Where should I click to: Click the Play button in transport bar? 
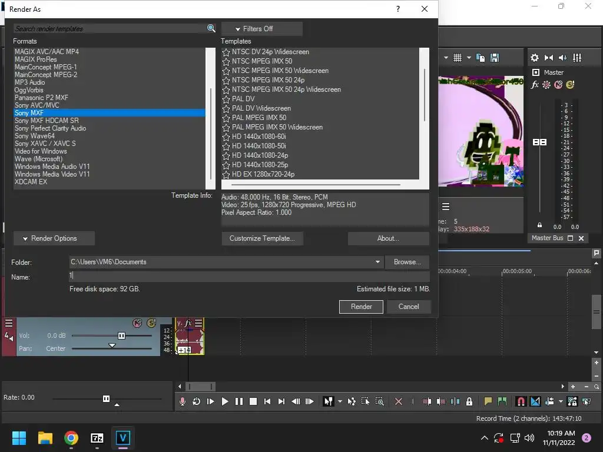[225, 401]
